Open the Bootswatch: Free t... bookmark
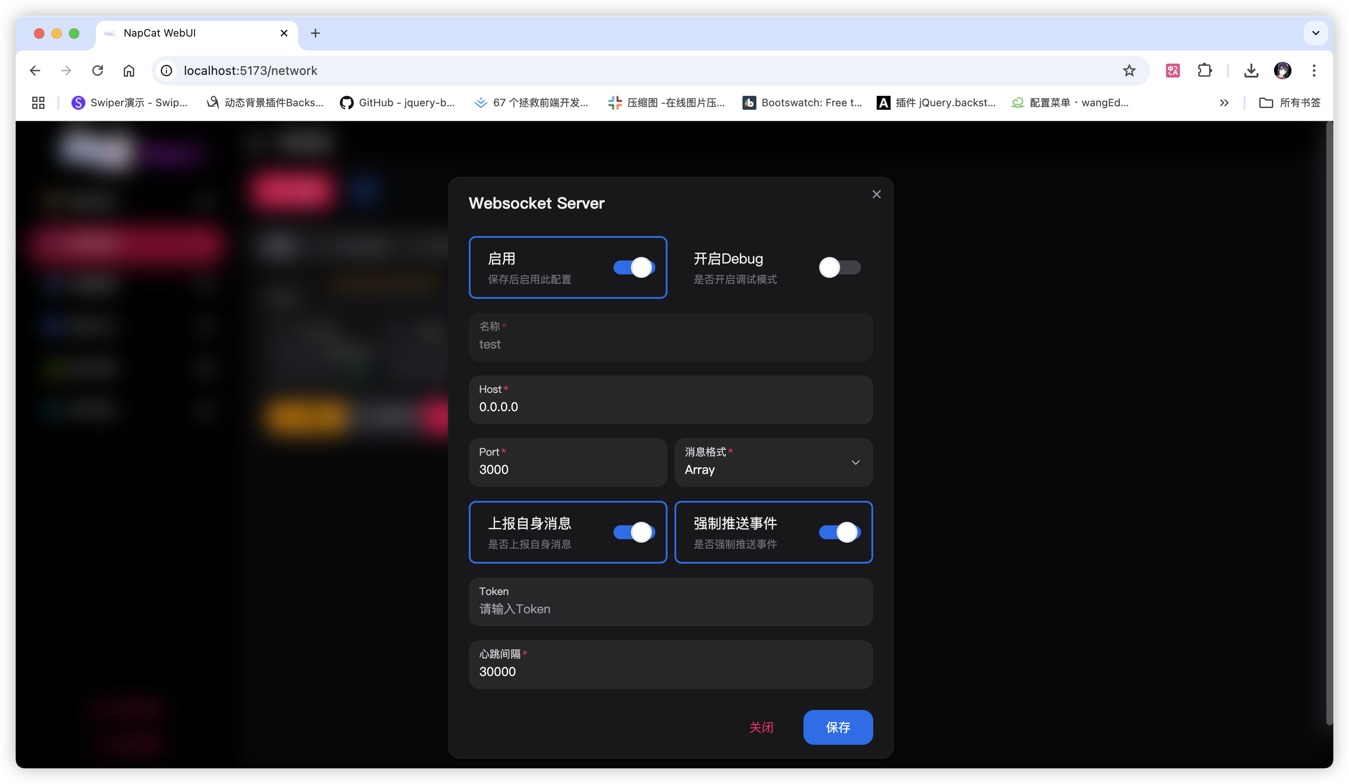 coord(803,103)
